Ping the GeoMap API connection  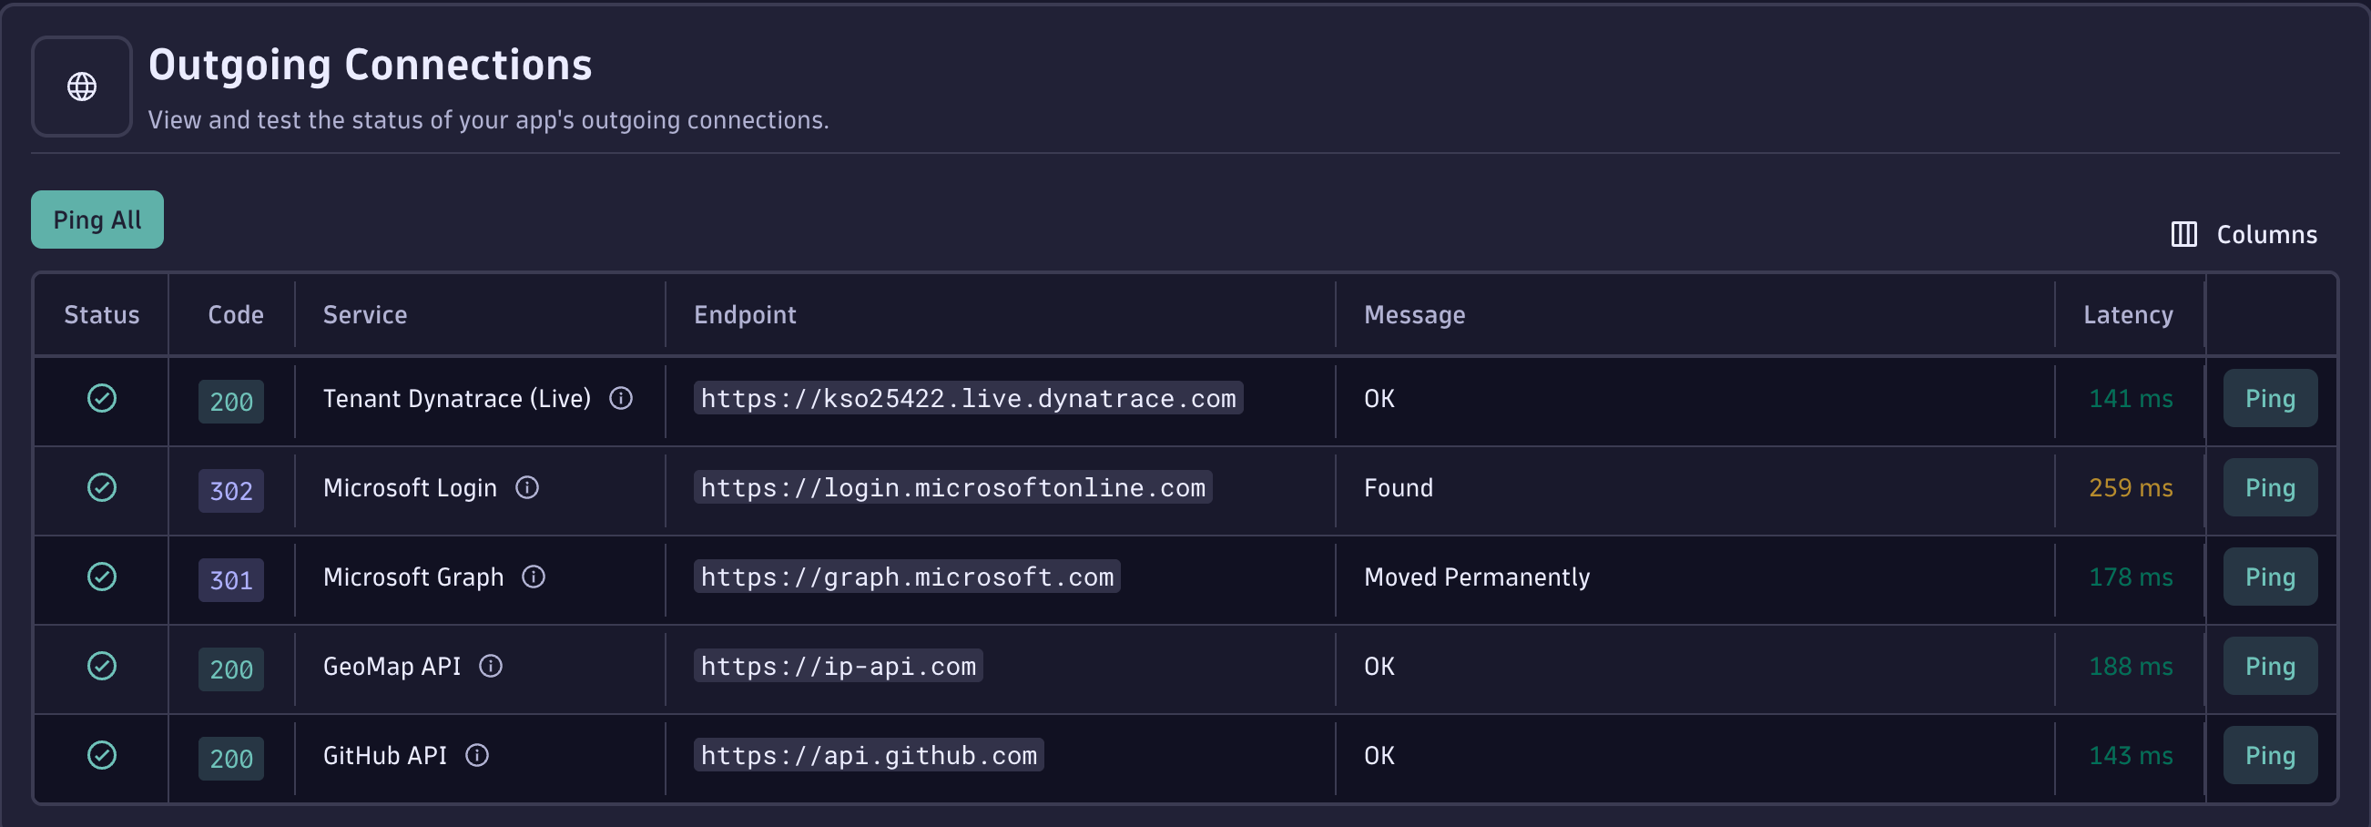(x=2269, y=666)
